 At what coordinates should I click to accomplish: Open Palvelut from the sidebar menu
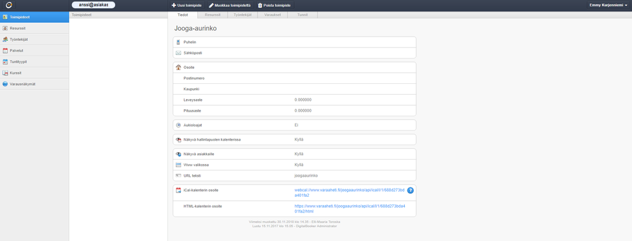[x=34, y=50]
